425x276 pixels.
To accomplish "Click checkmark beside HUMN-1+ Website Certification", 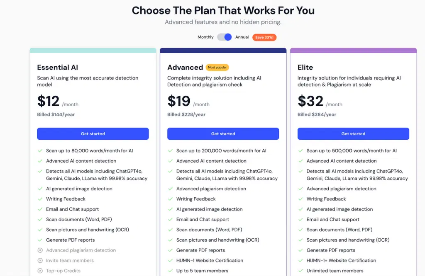I will pyautogui.click(x=300, y=261).
